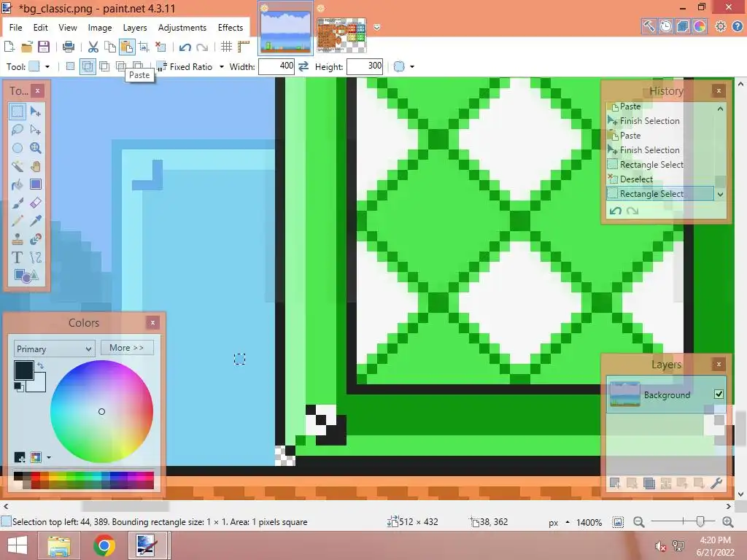747x560 pixels.
Task: Select the Paint Bucket tool
Action: point(18,184)
